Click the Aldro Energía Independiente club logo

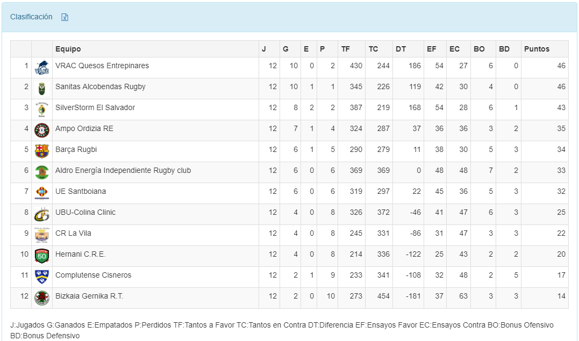pos(41,172)
